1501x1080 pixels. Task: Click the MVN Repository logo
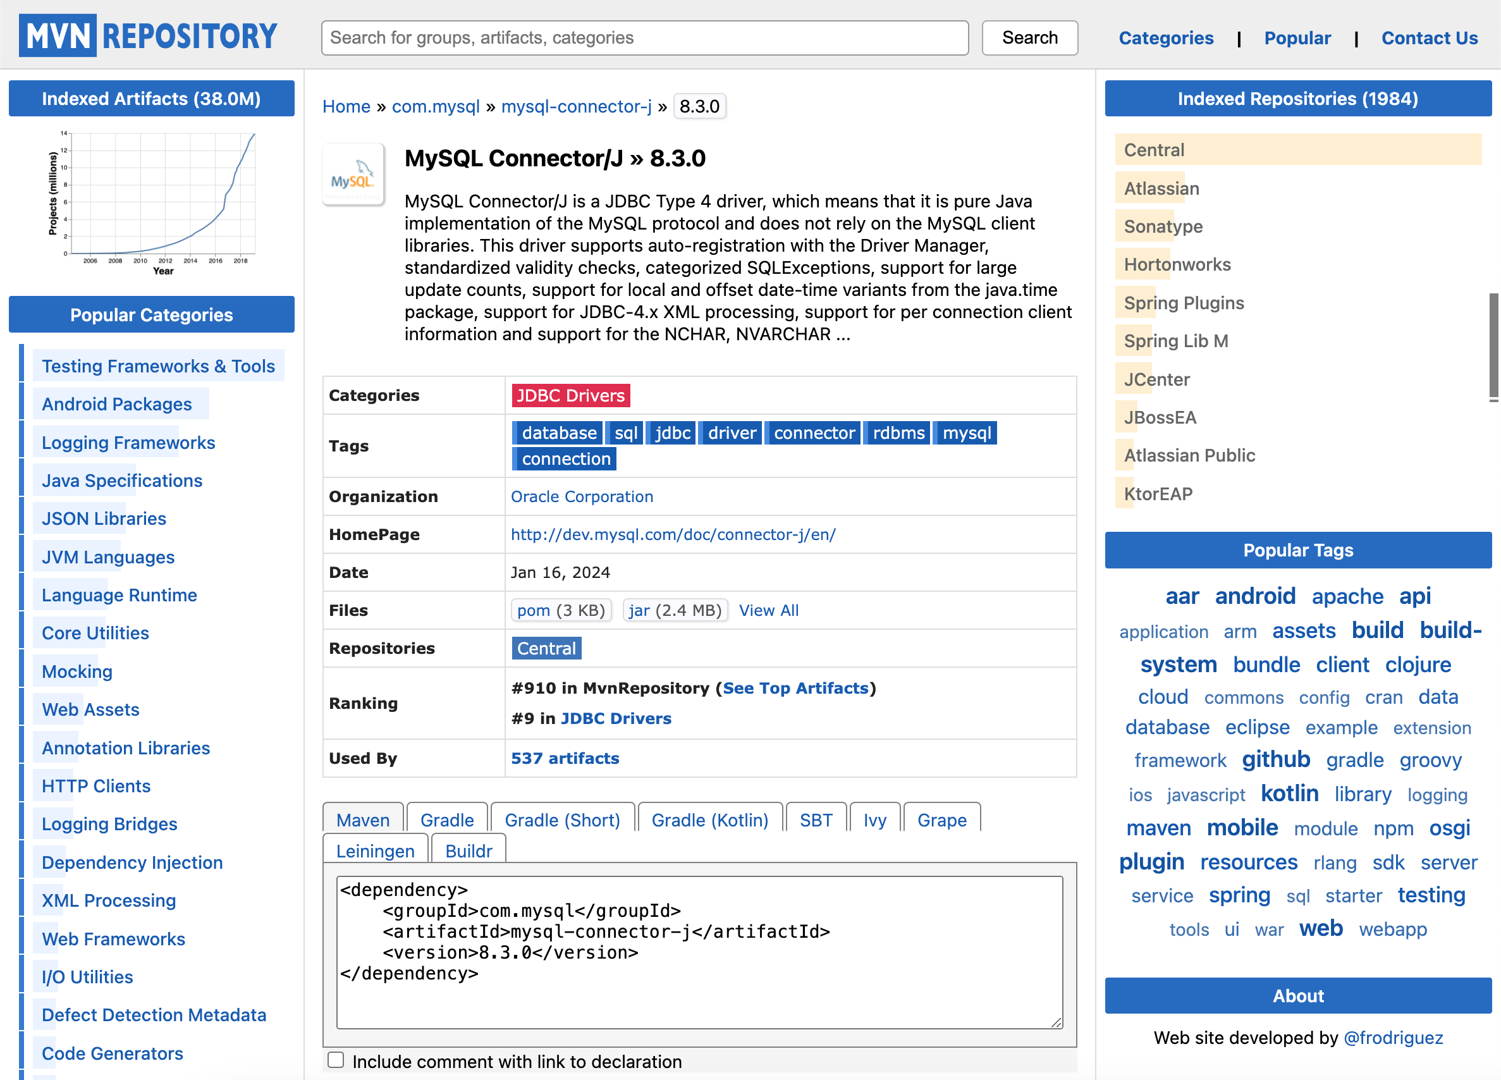(147, 36)
